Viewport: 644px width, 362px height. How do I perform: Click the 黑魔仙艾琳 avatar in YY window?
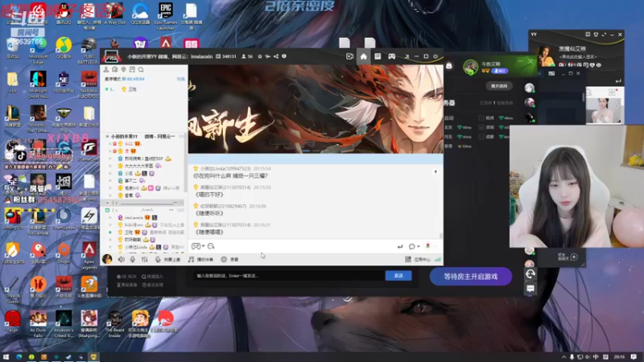(x=547, y=56)
